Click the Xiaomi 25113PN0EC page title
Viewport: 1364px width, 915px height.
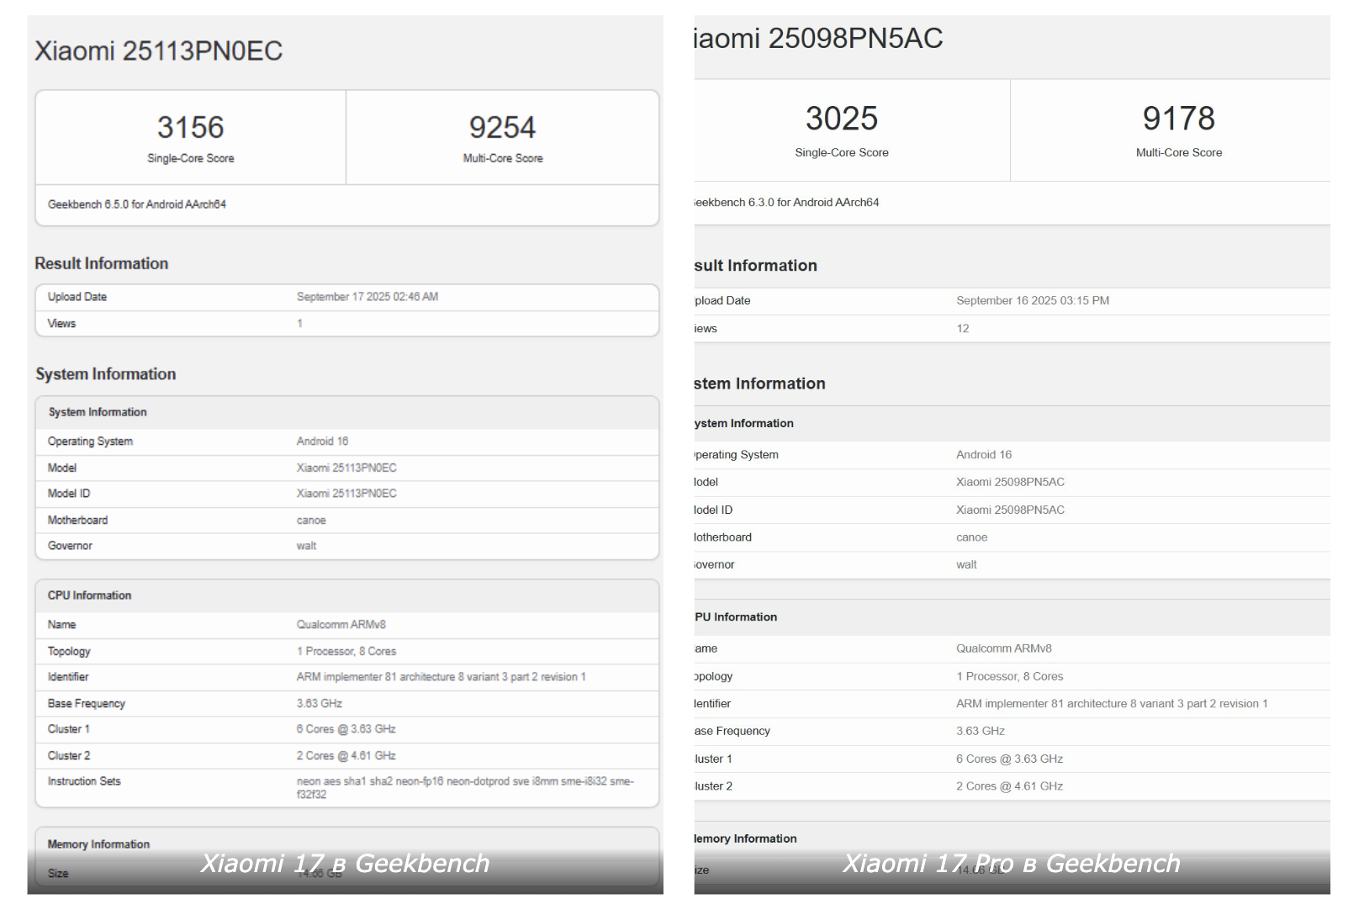coord(158,51)
